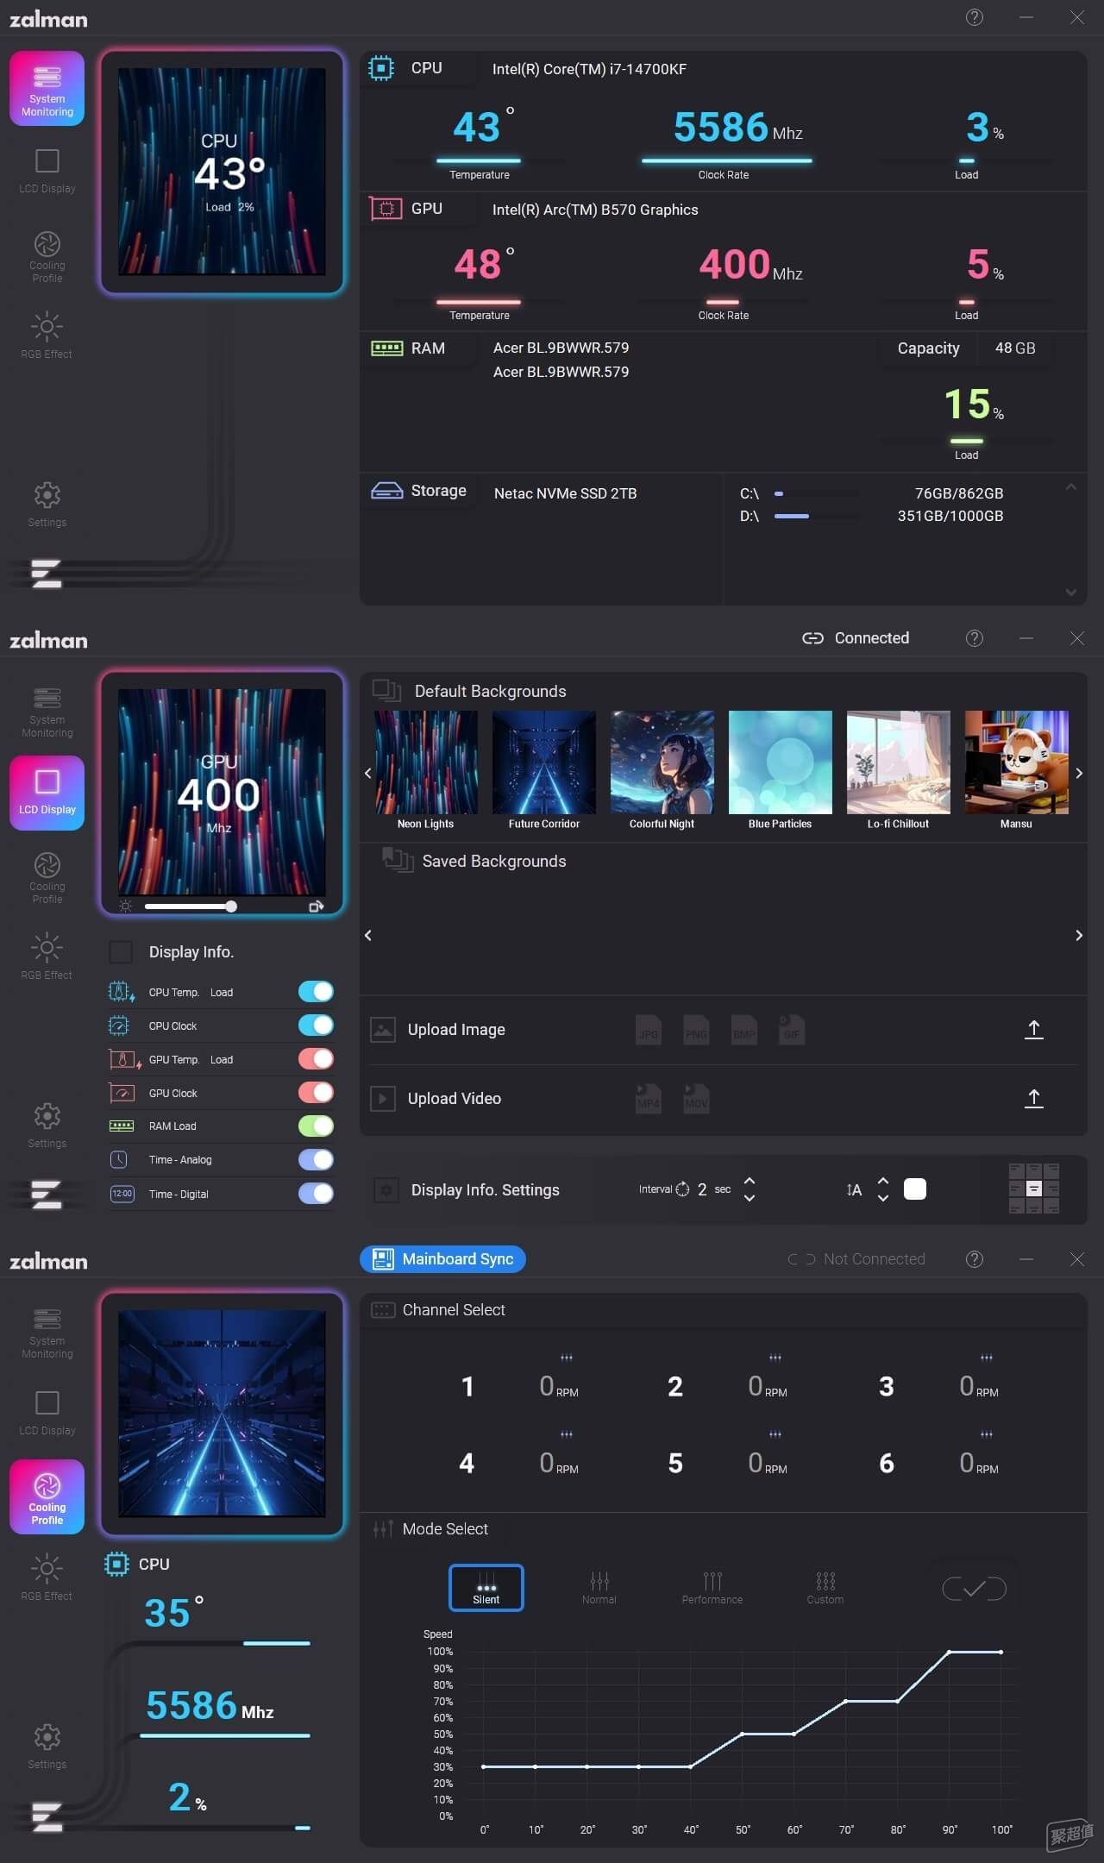Click the rotate screen icon under LCD preview
This screenshot has height=1863, width=1104.
point(317,906)
